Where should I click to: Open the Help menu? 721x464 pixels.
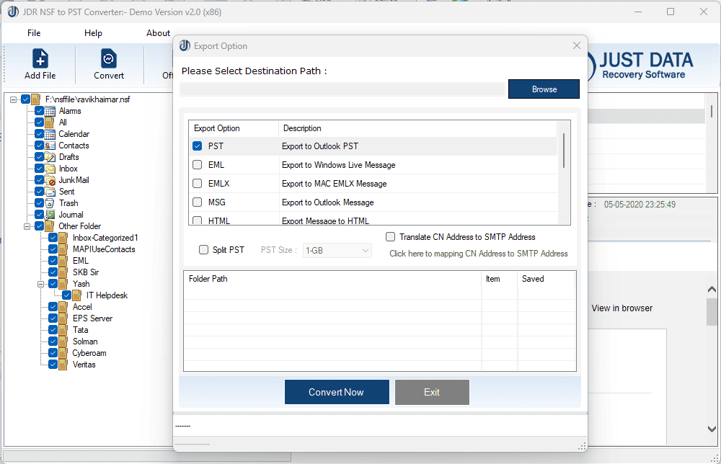pos(93,32)
